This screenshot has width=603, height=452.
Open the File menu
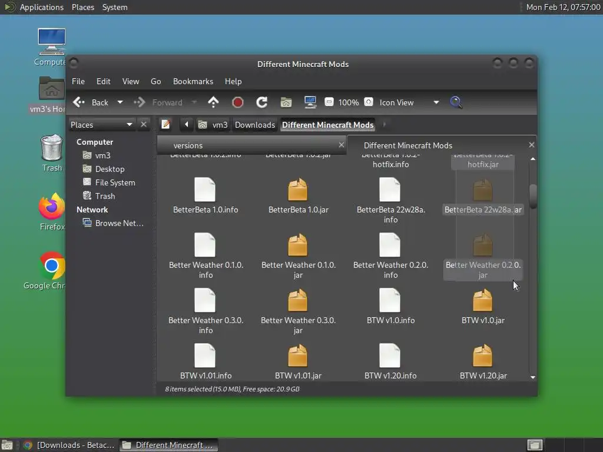tap(78, 81)
